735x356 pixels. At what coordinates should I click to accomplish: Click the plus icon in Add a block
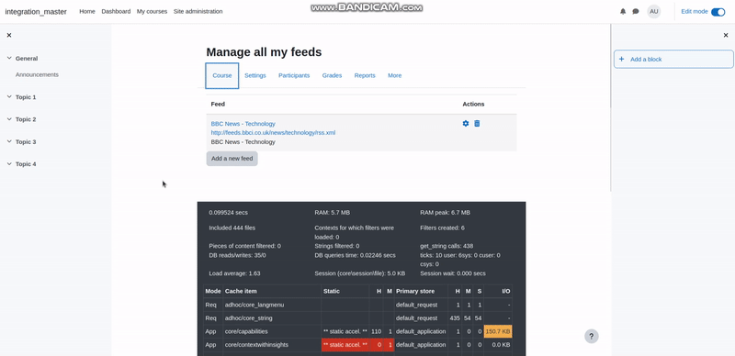(622, 59)
